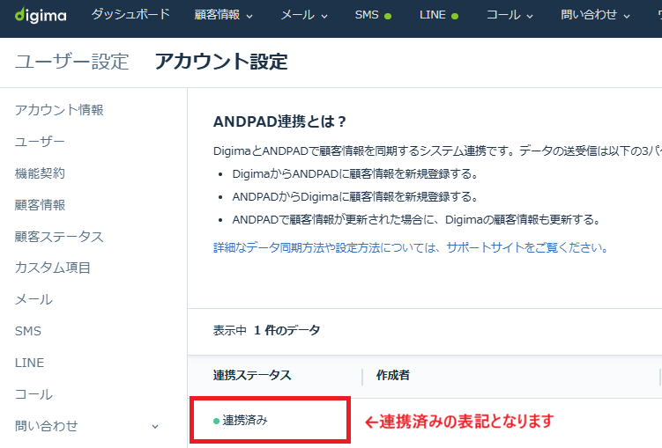Select 顧客情報 in the sidebar
The height and width of the screenshot is (448, 662).
click(40, 204)
